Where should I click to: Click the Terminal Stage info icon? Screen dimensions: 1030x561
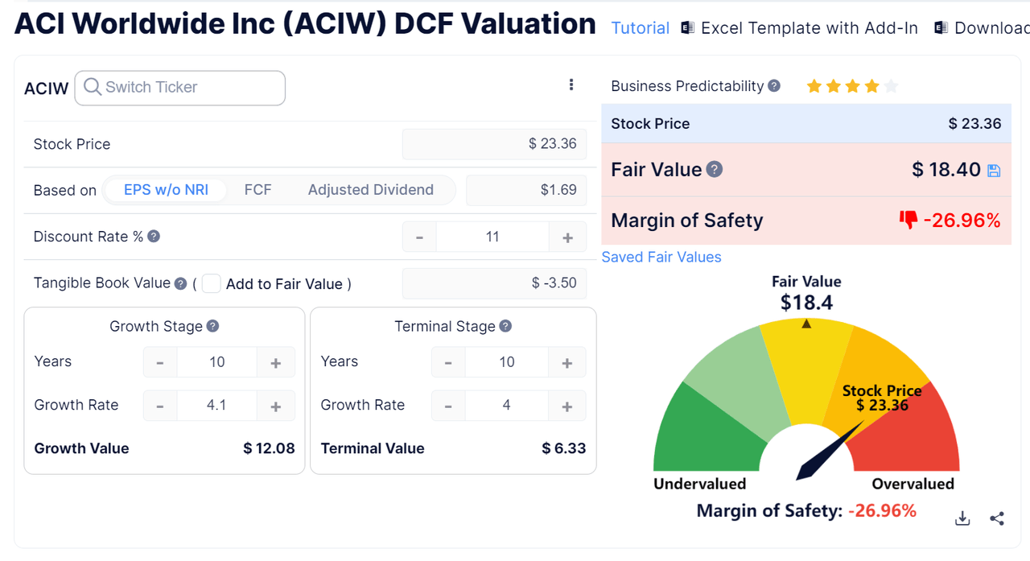[505, 326]
